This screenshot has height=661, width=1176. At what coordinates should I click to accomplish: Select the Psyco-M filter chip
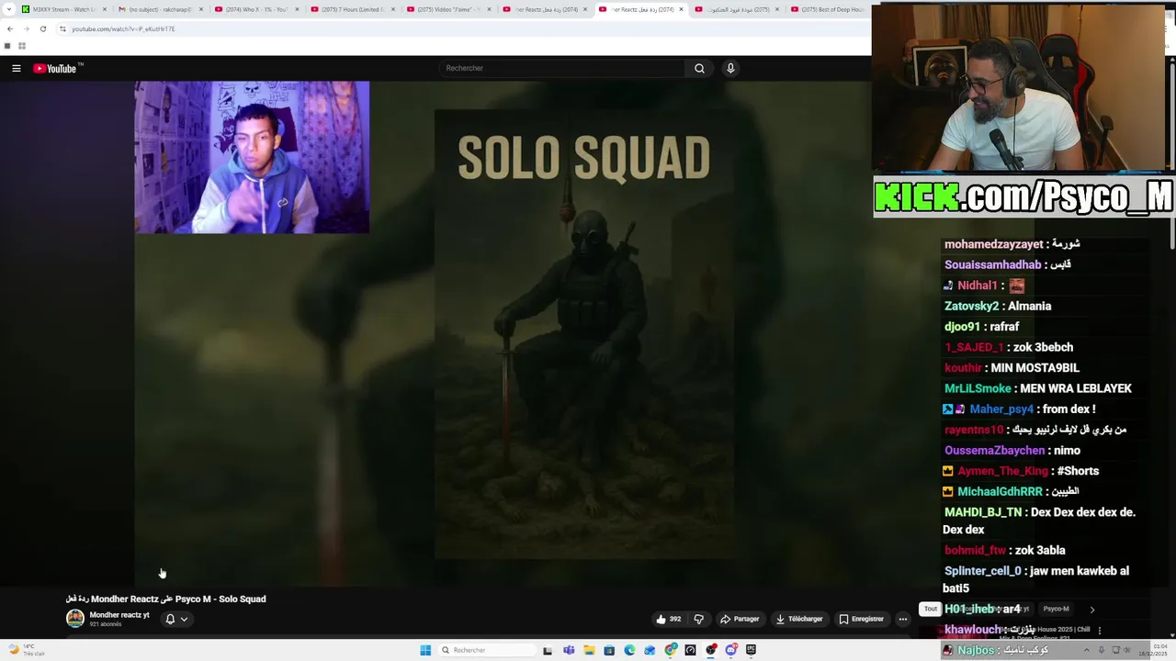[x=1056, y=609]
